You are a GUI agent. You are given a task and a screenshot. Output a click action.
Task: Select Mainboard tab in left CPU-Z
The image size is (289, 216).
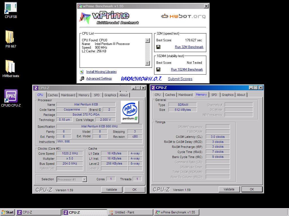(68, 95)
